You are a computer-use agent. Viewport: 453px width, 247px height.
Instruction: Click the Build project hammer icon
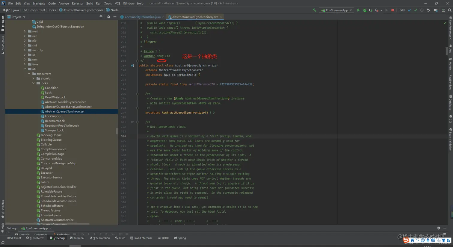coord(314,10)
